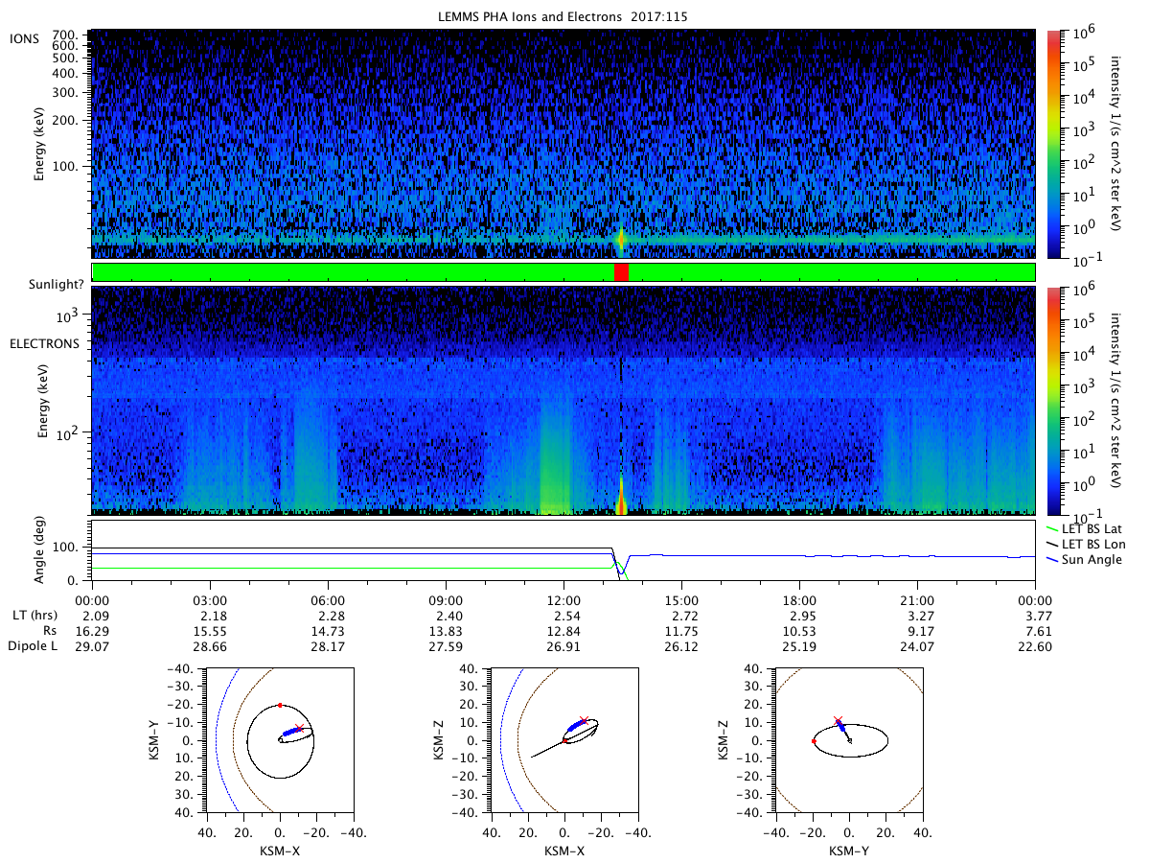Click the electrons intensity color bar
This screenshot has height=863, width=1150.
[x=1053, y=401]
